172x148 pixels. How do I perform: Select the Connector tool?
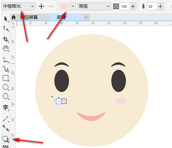6,128
